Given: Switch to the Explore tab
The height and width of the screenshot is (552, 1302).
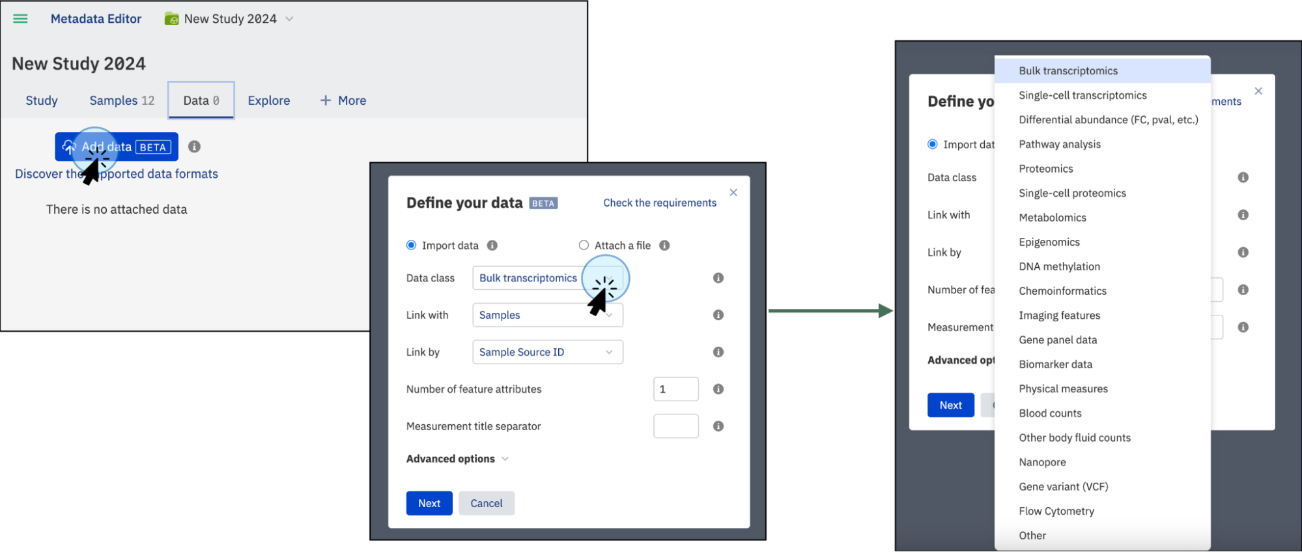Looking at the screenshot, I should [268, 100].
